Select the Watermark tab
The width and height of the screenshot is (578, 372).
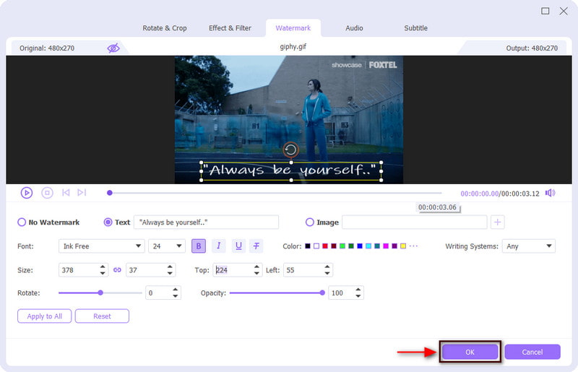coord(293,28)
